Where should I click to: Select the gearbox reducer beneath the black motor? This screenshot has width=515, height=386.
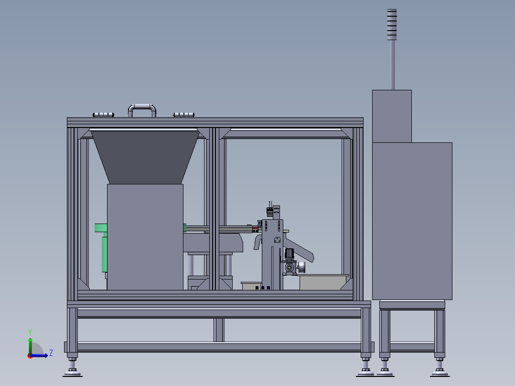click(x=290, y=268)
